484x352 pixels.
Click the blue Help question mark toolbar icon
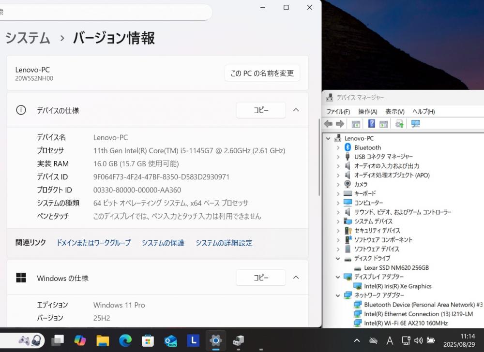coord(372,124)
